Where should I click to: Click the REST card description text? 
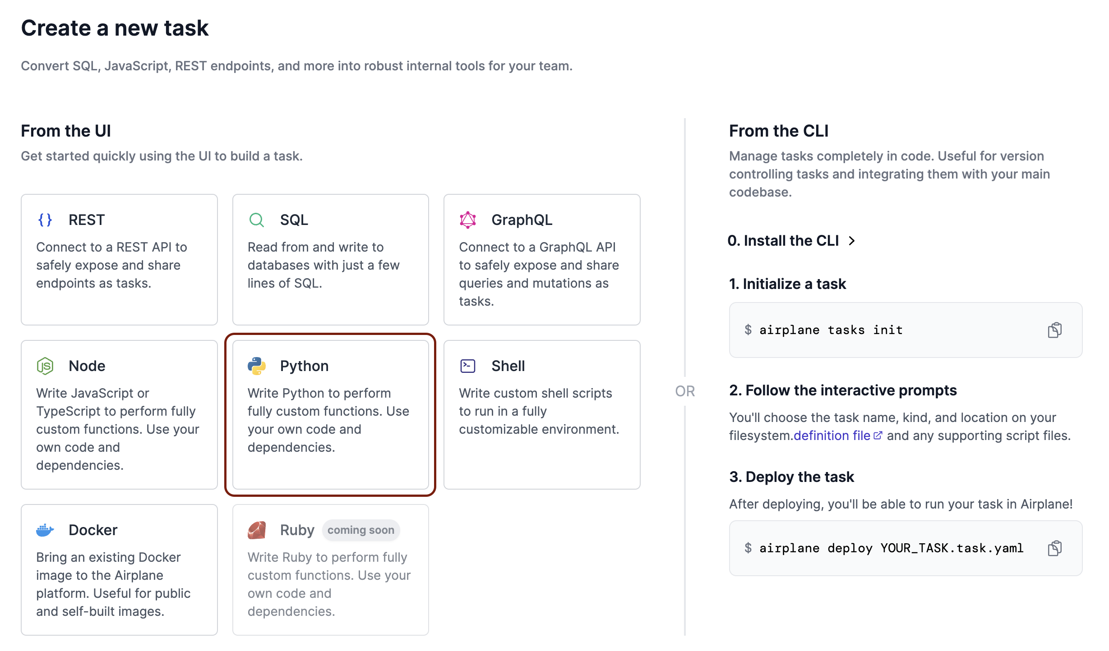click(x=112, y=265)
